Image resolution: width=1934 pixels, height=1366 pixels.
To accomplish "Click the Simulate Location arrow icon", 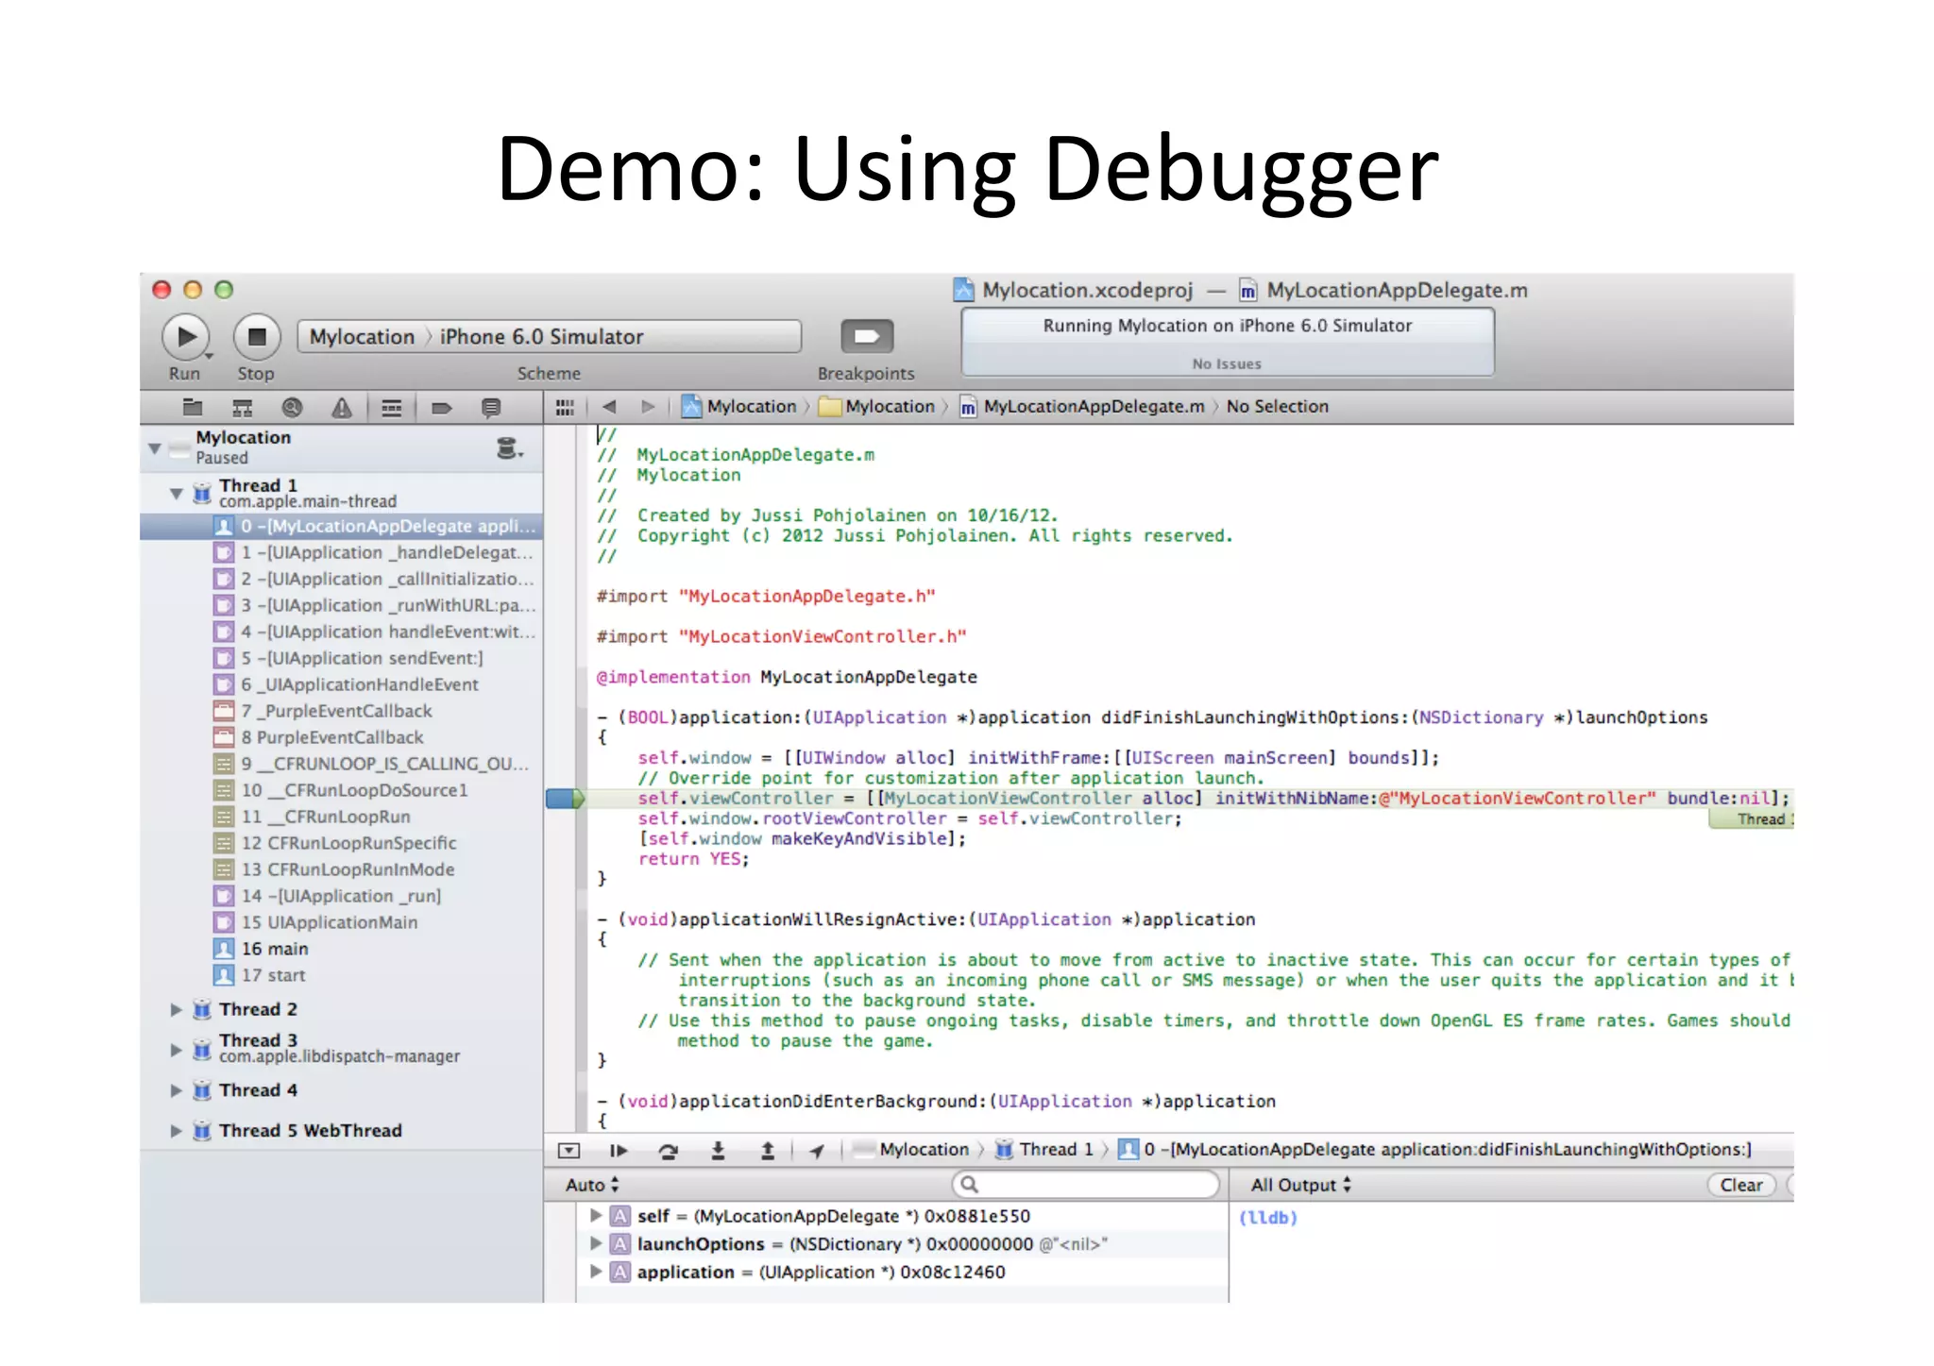I will pyautogui.click(x=817, y=1151).
